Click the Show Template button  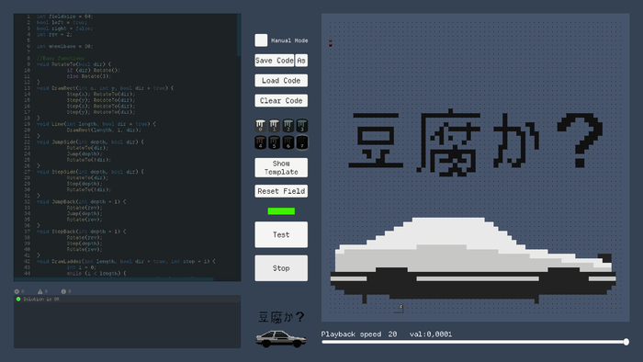tap(281, 167)
